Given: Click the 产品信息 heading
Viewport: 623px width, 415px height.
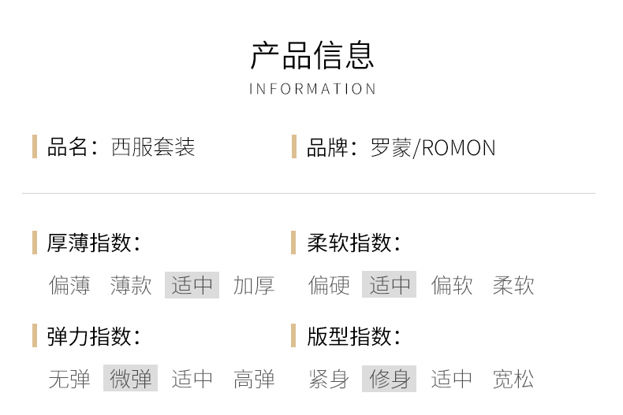Looking at the screenshot, I should coord(312,55).
